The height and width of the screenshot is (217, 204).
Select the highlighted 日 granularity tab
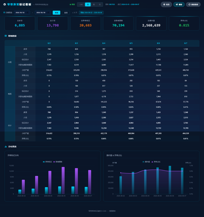(88, 4)
